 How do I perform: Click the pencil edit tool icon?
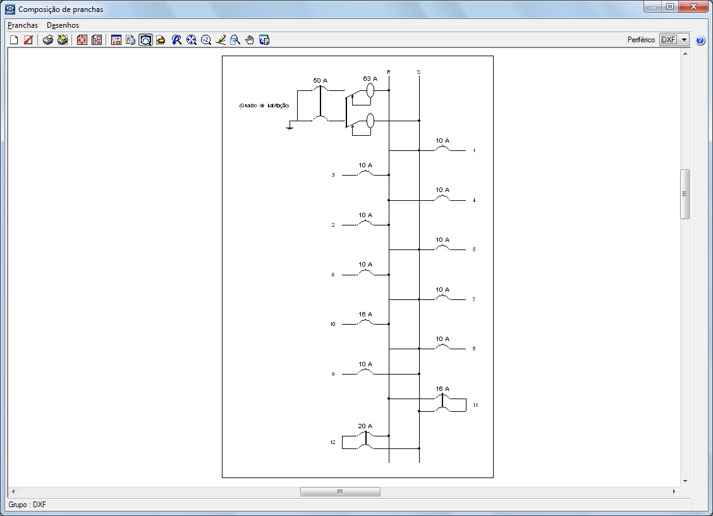click(x=221, y=40)
